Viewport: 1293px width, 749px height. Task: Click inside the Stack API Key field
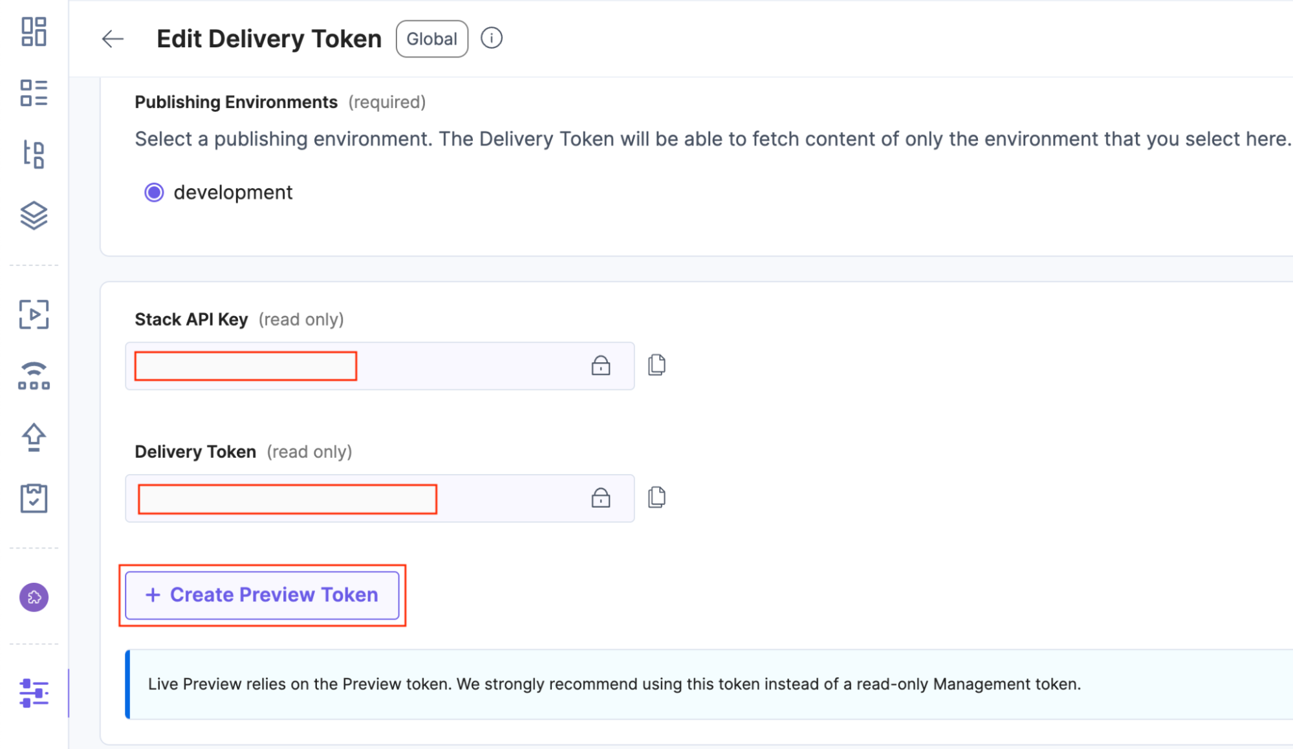(x=380, y=366)
